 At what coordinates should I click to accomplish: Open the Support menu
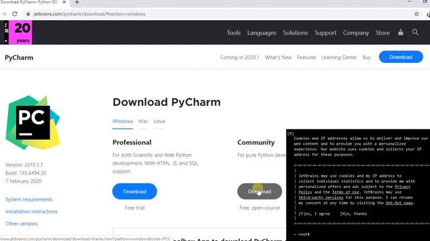click(325, 33)
